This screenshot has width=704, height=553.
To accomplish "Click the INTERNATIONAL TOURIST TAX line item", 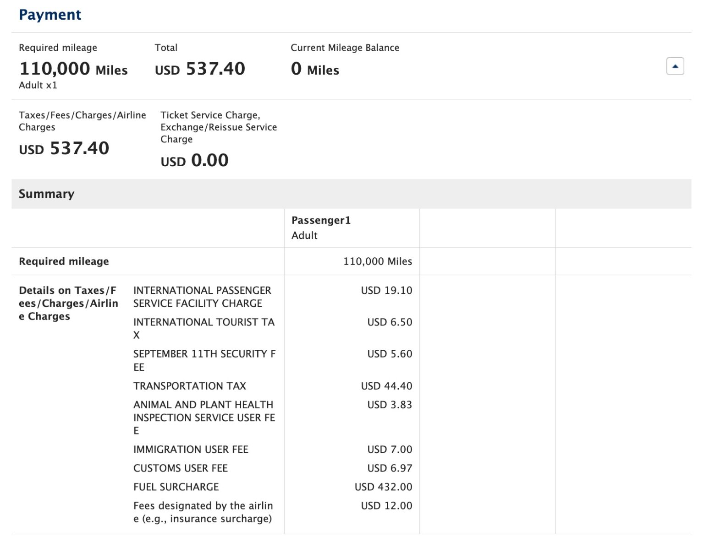I will tap(203, 328).
